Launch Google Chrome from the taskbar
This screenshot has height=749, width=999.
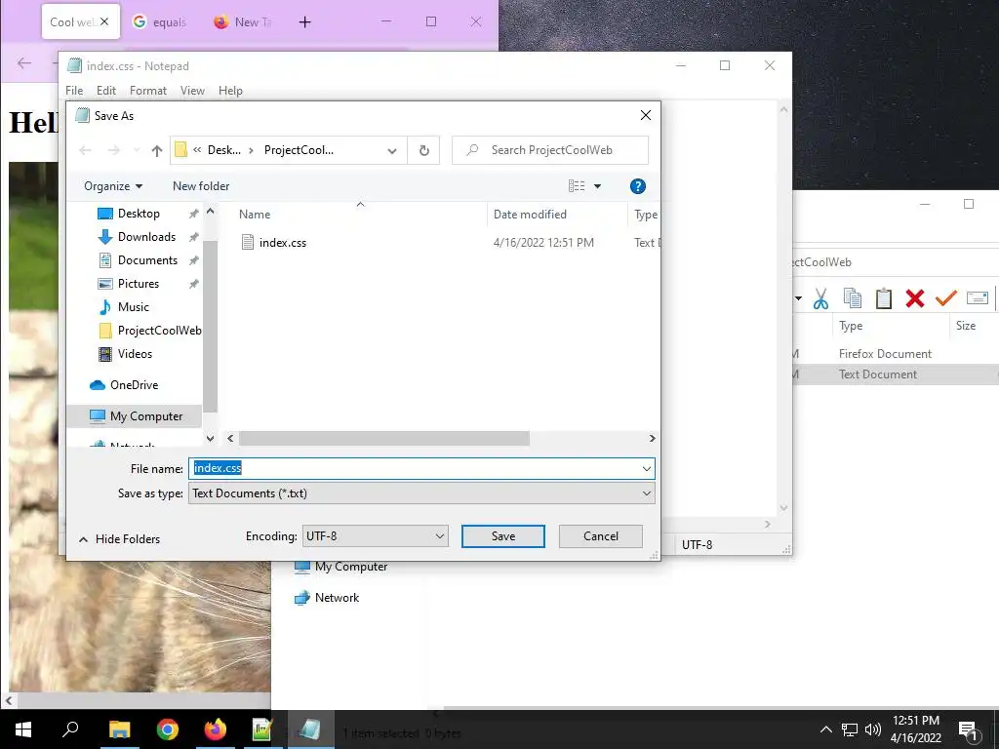click(x=168, y=729)
